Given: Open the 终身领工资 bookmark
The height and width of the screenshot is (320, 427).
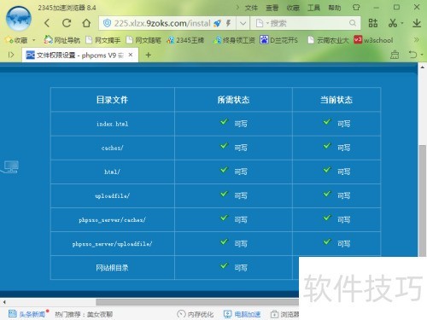Looking at the screenshot, I should pos(234,40).
